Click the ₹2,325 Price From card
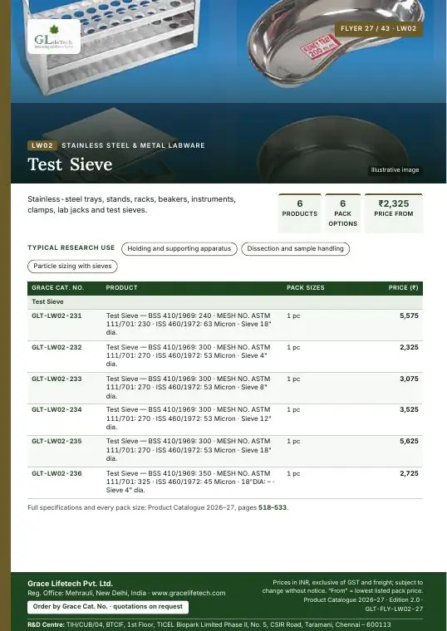 point(394,213)
